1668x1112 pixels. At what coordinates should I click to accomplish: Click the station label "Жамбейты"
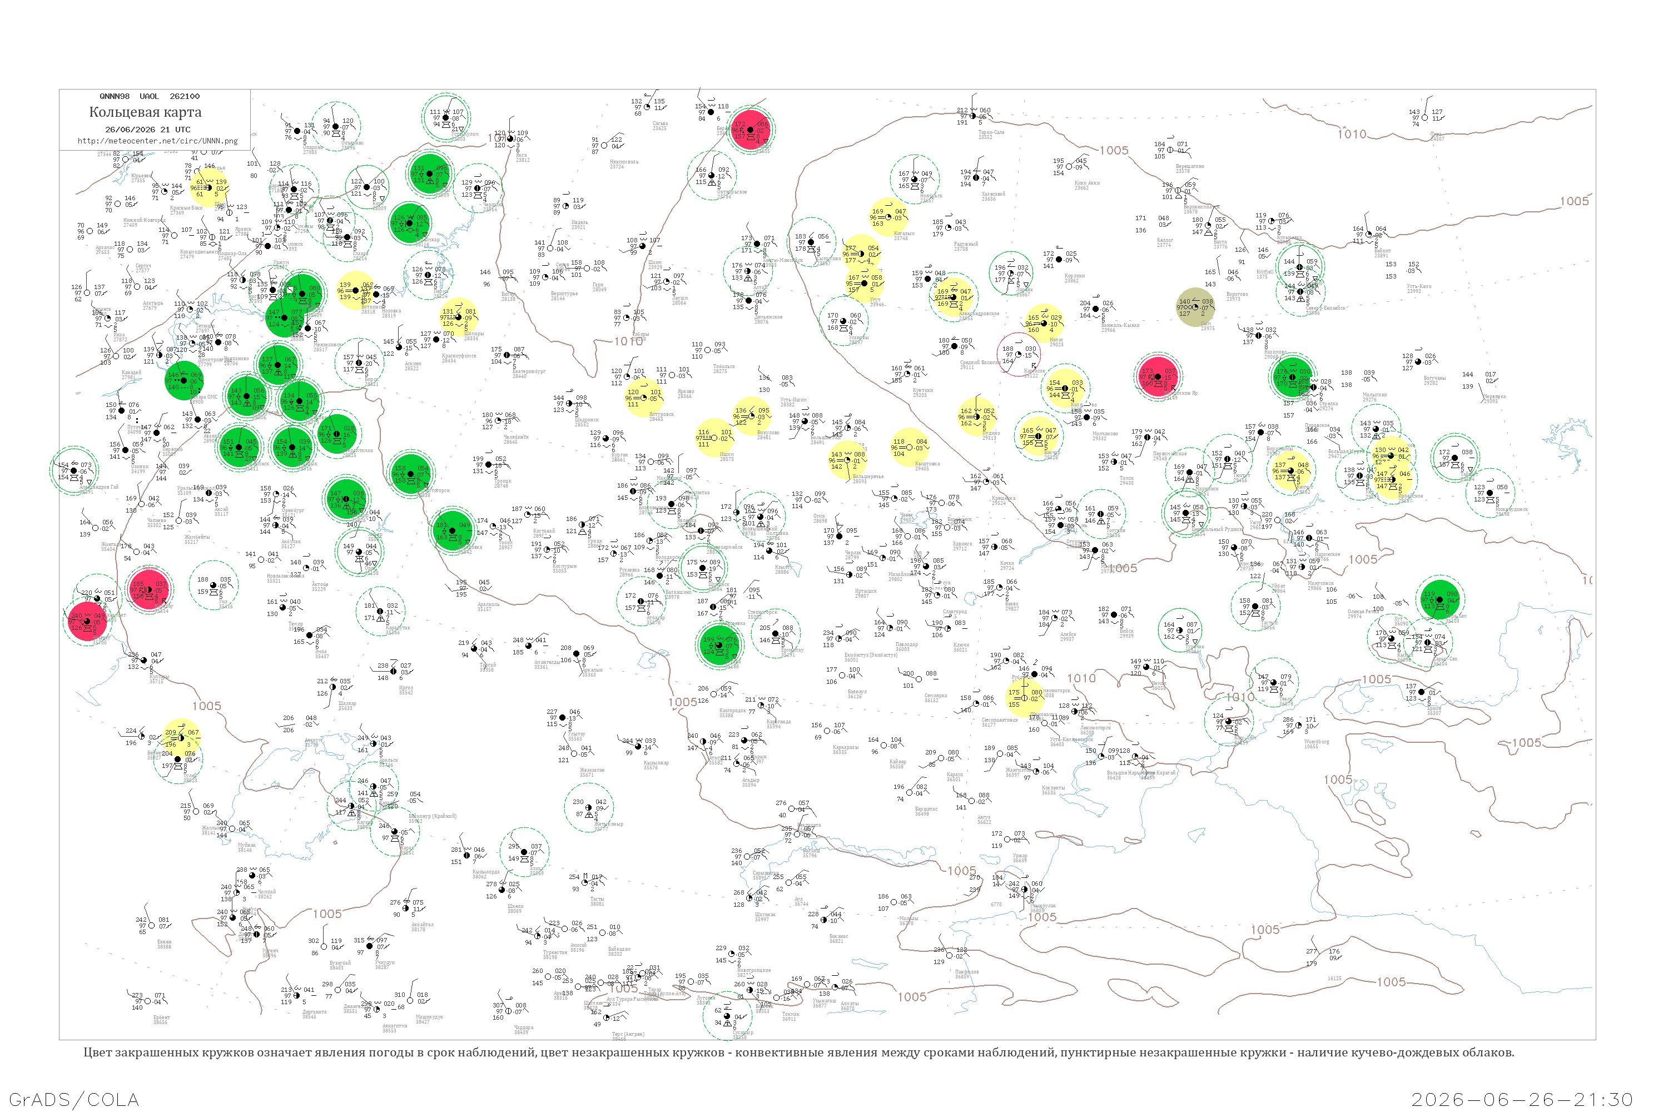tap(197, 538)
